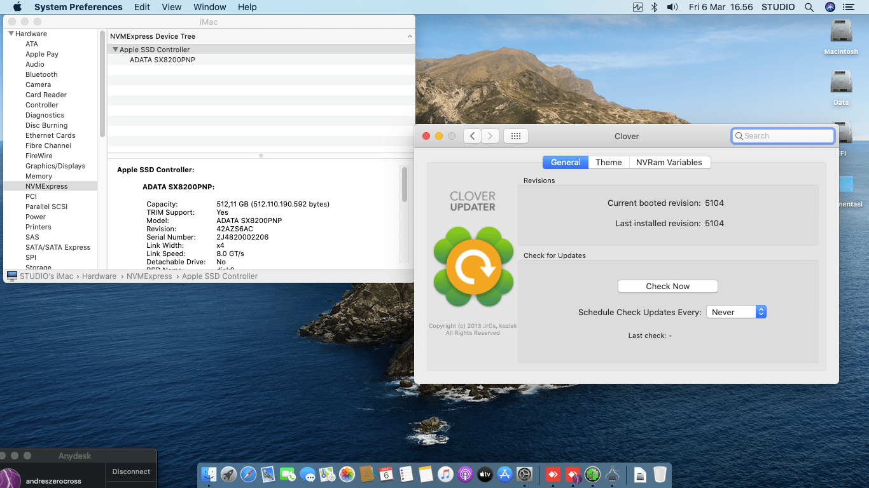Click the date and time in menu bar

[721, 7]
